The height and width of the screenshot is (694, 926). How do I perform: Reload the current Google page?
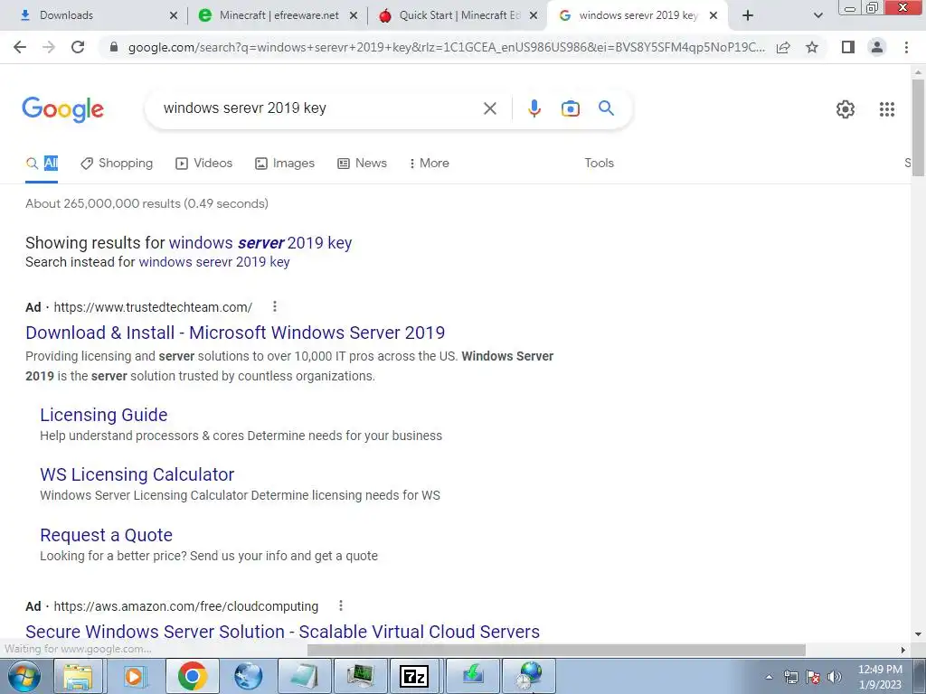(78, 47)
